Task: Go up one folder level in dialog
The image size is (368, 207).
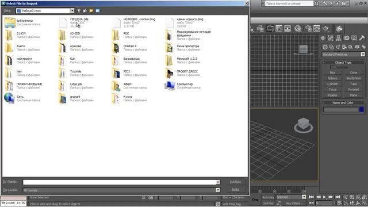Action: (x=85, y=11)
